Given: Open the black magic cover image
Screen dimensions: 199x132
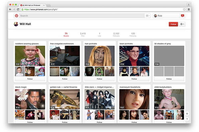Looking at the screenshot, I should [30, 99].
